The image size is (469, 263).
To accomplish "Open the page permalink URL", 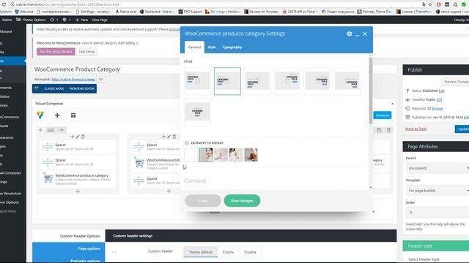I will click(73, 80).
